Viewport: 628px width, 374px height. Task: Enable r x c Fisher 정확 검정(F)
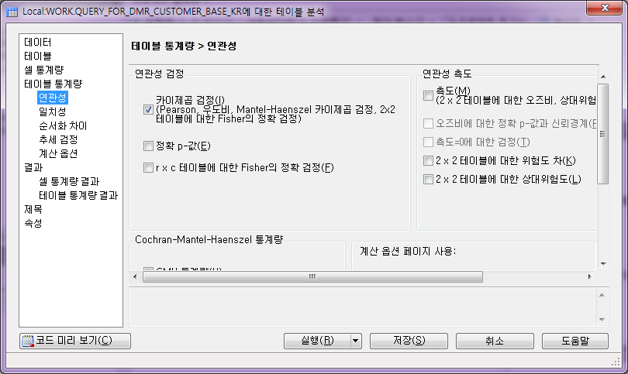(148, 167)
